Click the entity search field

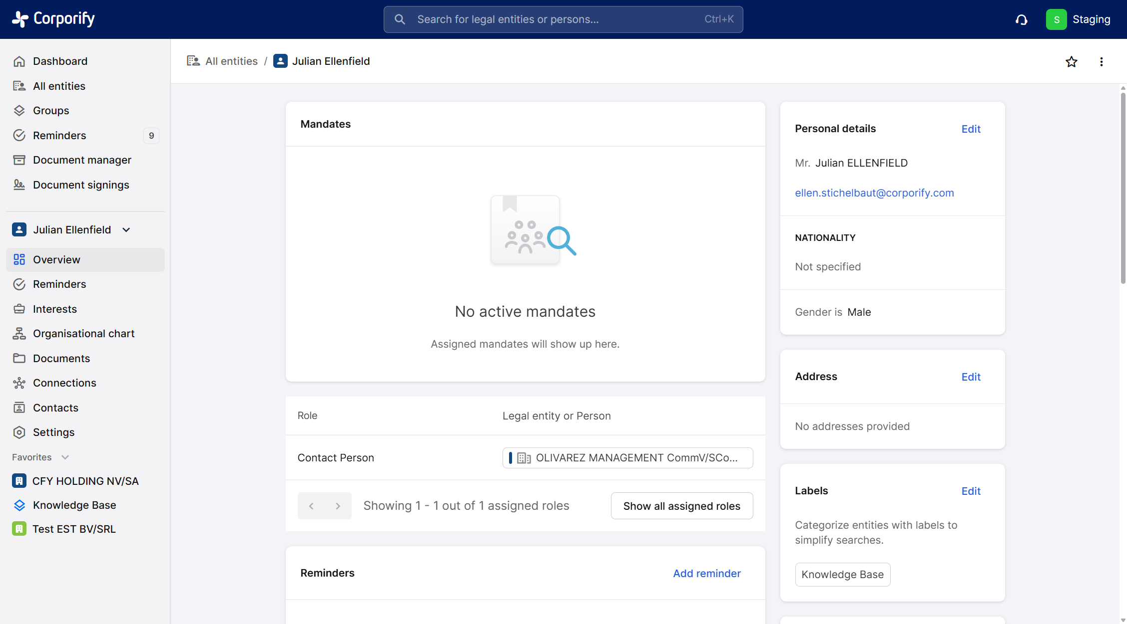coord(563,19)
